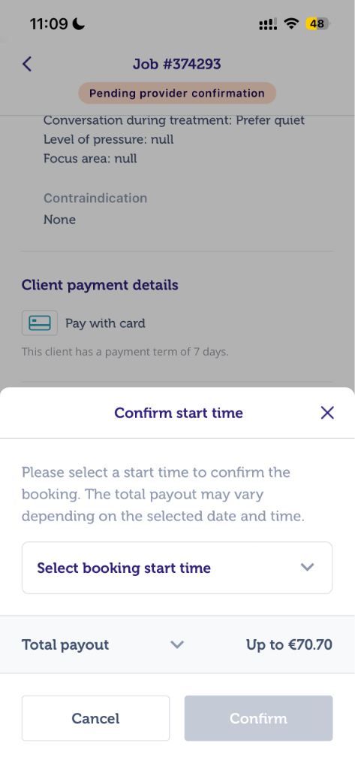Close the Confirm start time sheet
This screenshot has height=770, width=355.
(327, 413)
